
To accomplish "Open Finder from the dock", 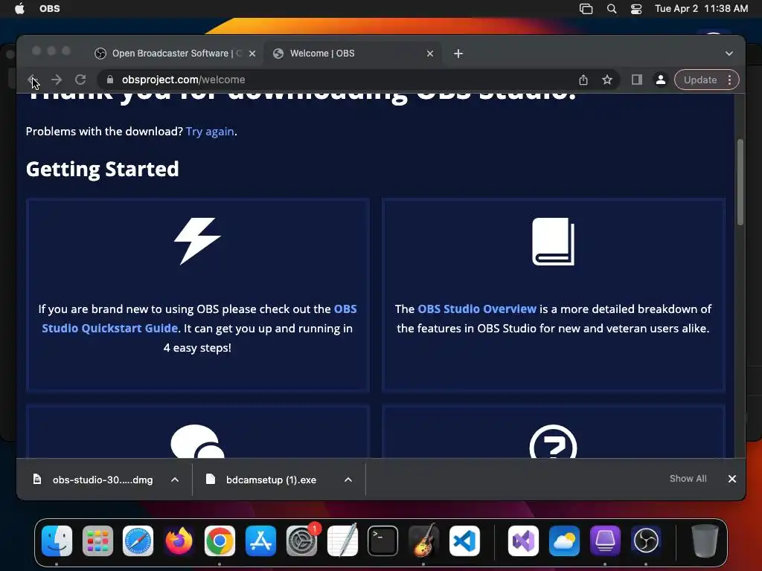I will tap(57, 541).
